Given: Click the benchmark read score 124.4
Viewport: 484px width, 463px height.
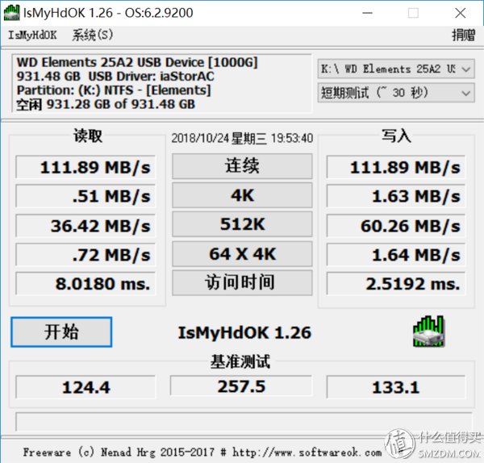Looking at the screenshot, I should (x=86, y=387).
